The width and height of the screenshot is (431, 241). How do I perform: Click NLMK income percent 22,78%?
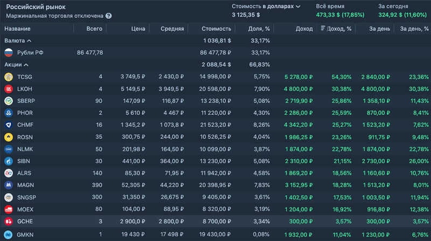(x=342, y=149)
